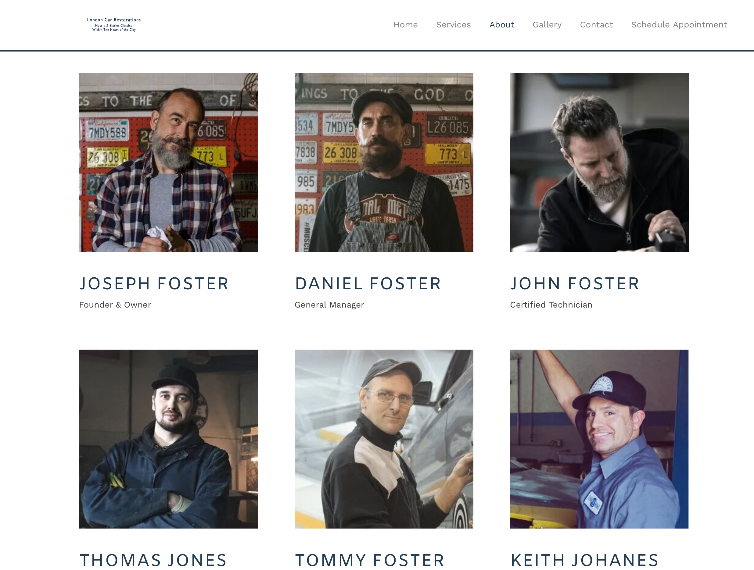Select the DANIEL FOSTER name heading
The width and height of the screenshot is (754, 570).
coord(368,283)
